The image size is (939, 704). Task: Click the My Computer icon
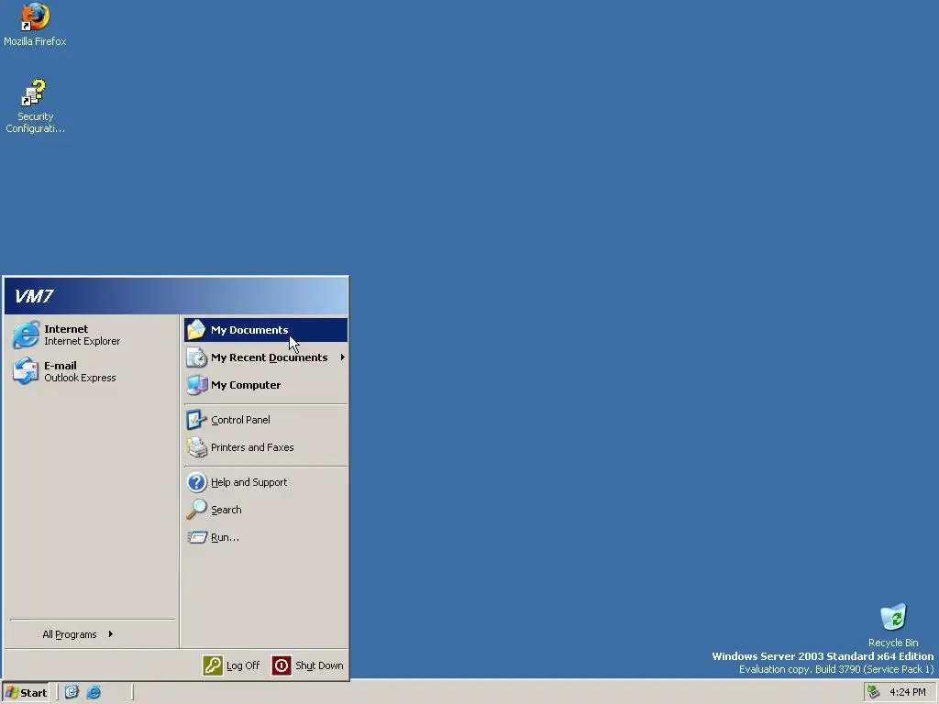pos(196,385)
